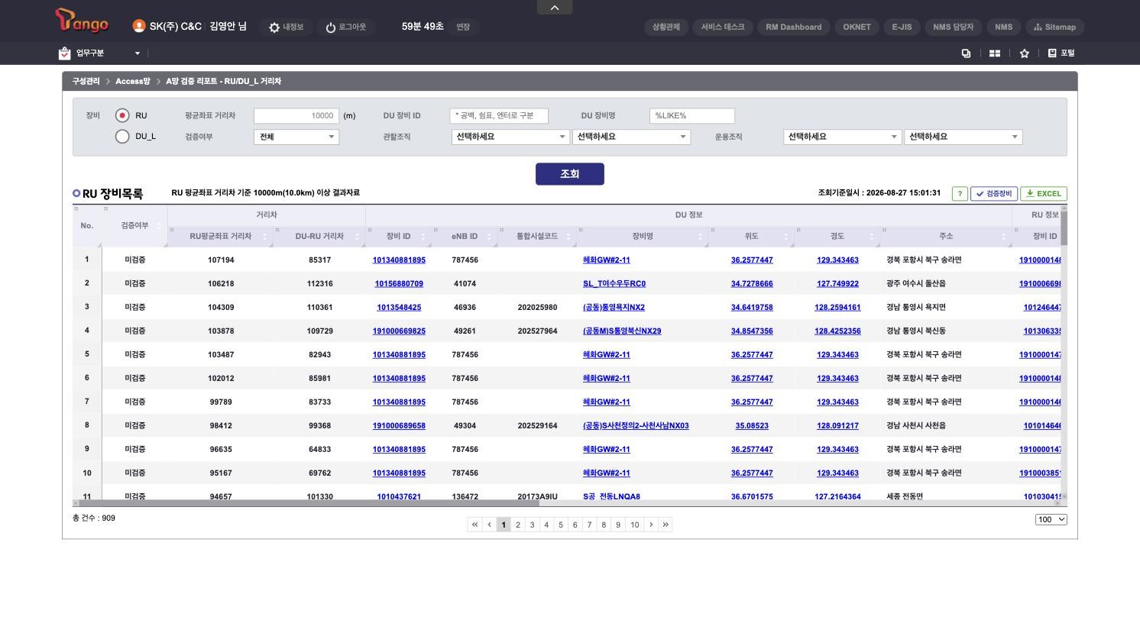The image size is (1140, 620).
Task: Select the RU radio button
Action: click(122, 115)
